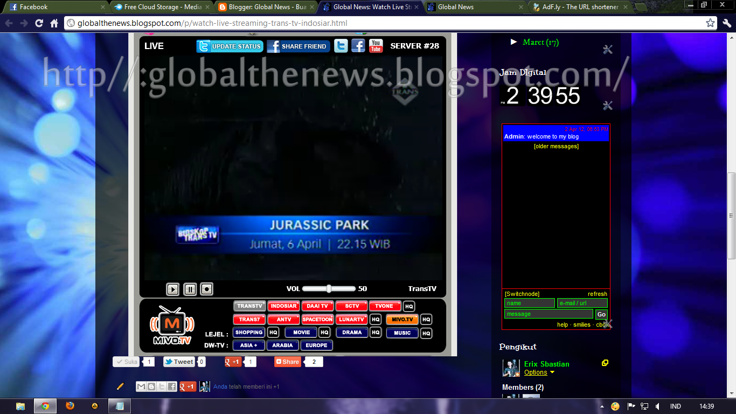
Task: Switch to TRANS7 channel
Action: [x=249, y=320]
